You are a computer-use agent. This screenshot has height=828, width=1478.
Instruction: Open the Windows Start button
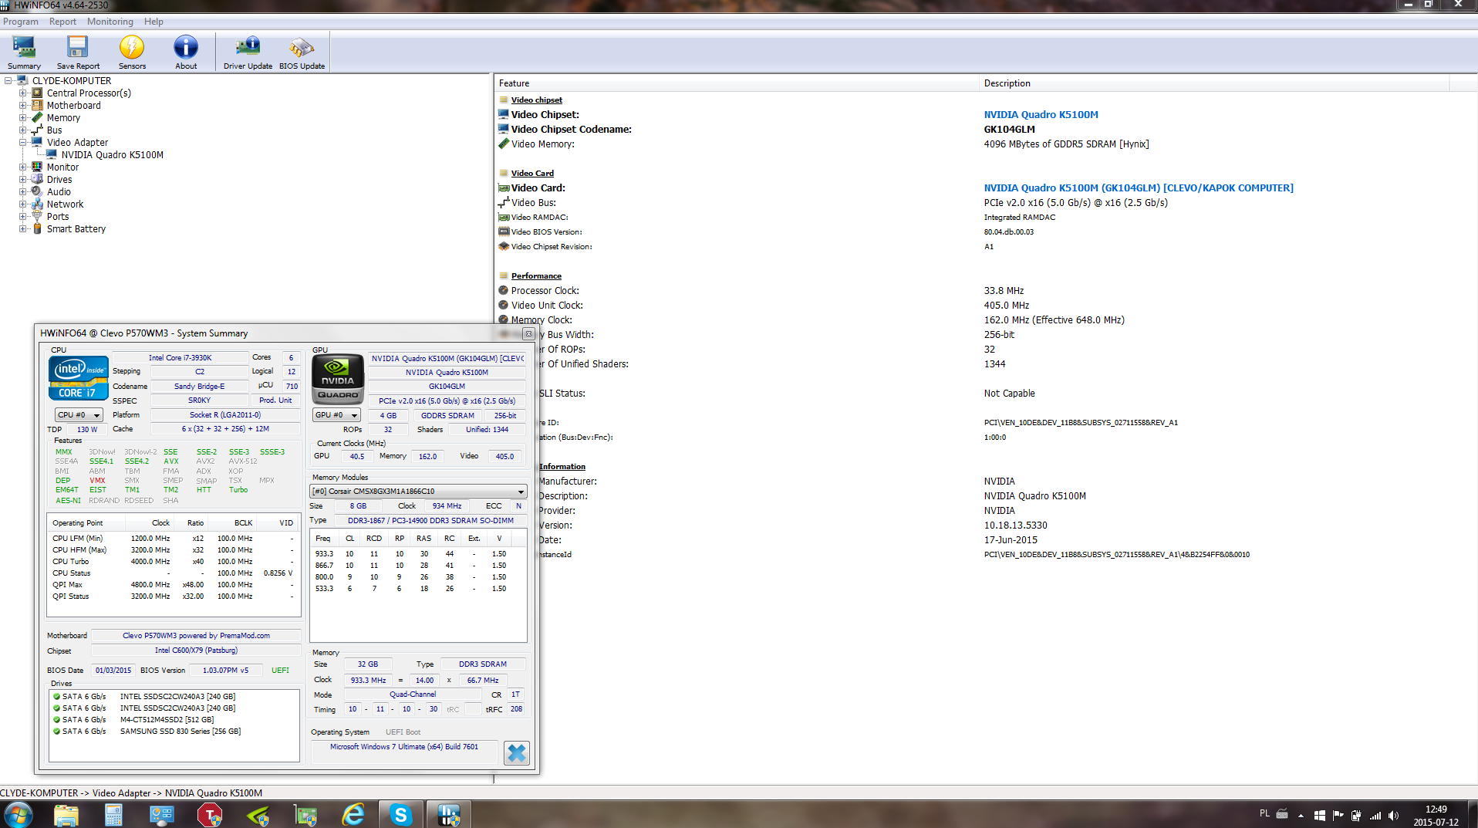point(18,814)
